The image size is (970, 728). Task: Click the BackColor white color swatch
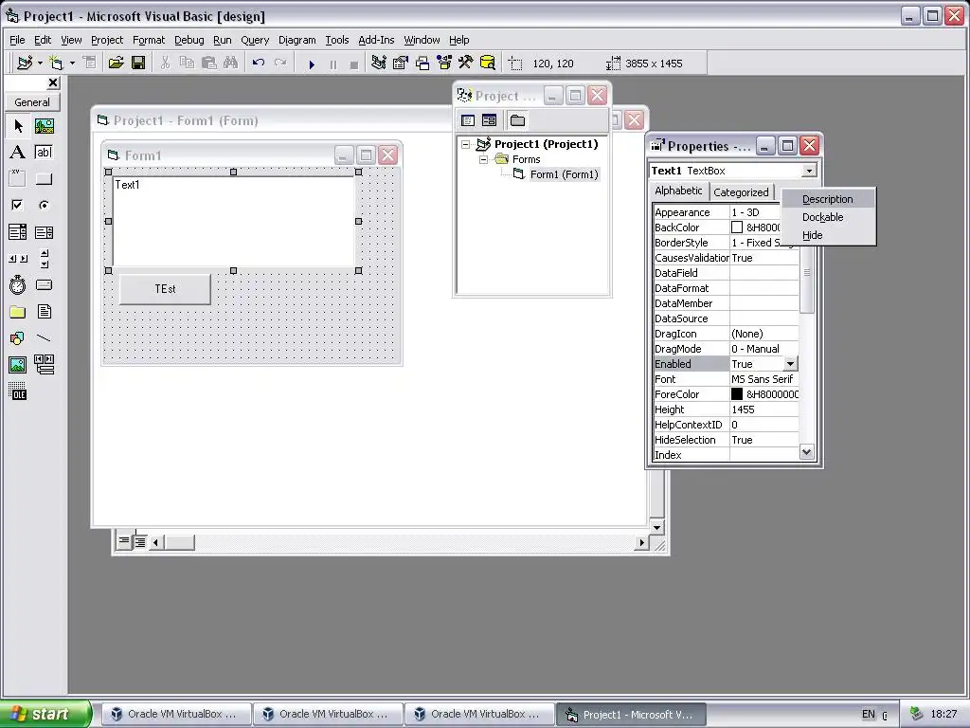click(737, 227)
